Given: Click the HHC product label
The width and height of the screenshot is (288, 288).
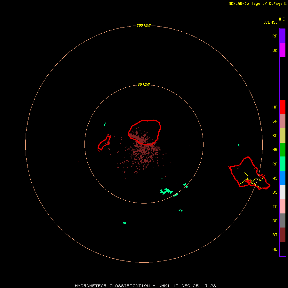Looking at the screenshot, I should (281, 19).
